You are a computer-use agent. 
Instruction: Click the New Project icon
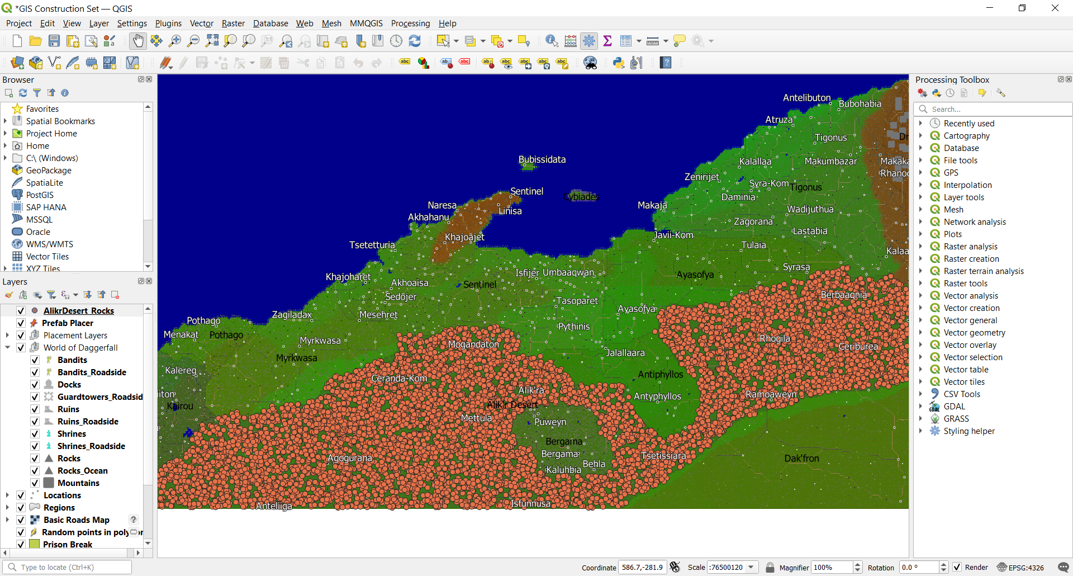pos(17,41)
